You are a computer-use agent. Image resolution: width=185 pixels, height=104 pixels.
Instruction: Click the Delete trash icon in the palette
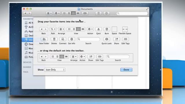(x=54, y=39)
